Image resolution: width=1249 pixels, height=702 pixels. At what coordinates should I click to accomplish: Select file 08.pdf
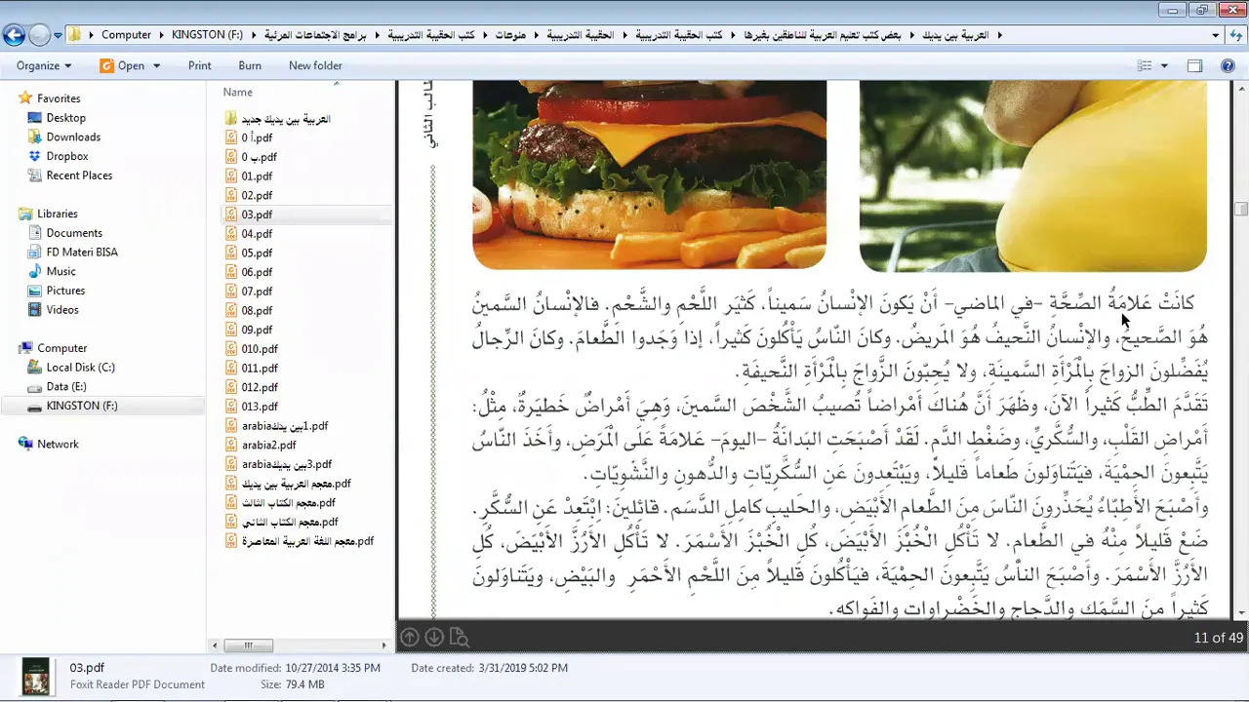257,310
